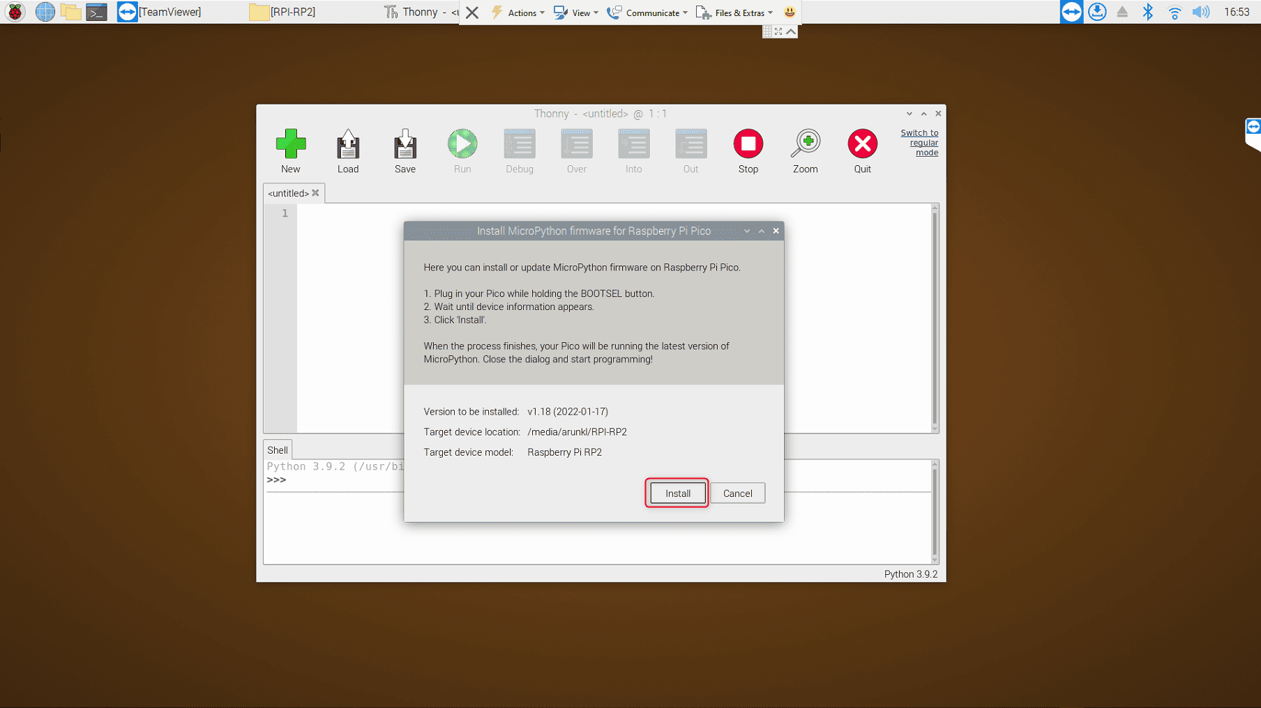Click the Step Out icon
Viewport: 1261px width, 708px height.
[691, 144]
